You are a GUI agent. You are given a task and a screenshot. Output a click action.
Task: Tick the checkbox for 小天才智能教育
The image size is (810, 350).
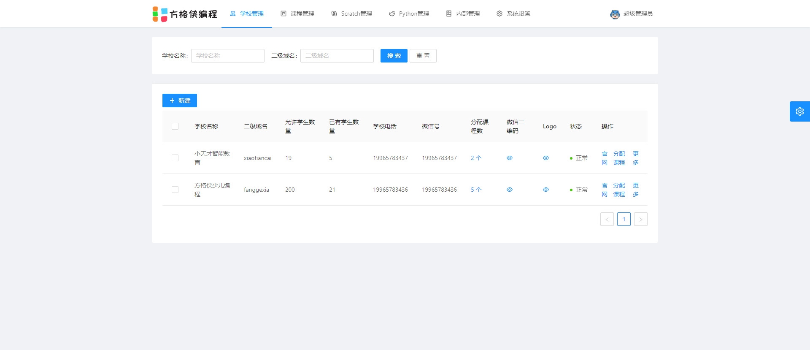click(175, 158)
